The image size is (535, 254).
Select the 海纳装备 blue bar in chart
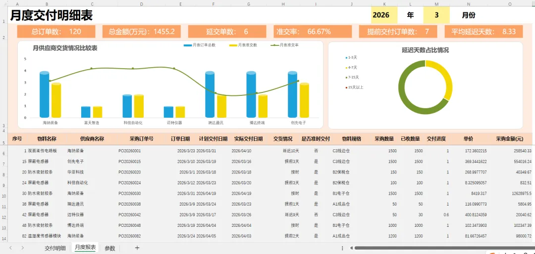(x=45, y=94)
